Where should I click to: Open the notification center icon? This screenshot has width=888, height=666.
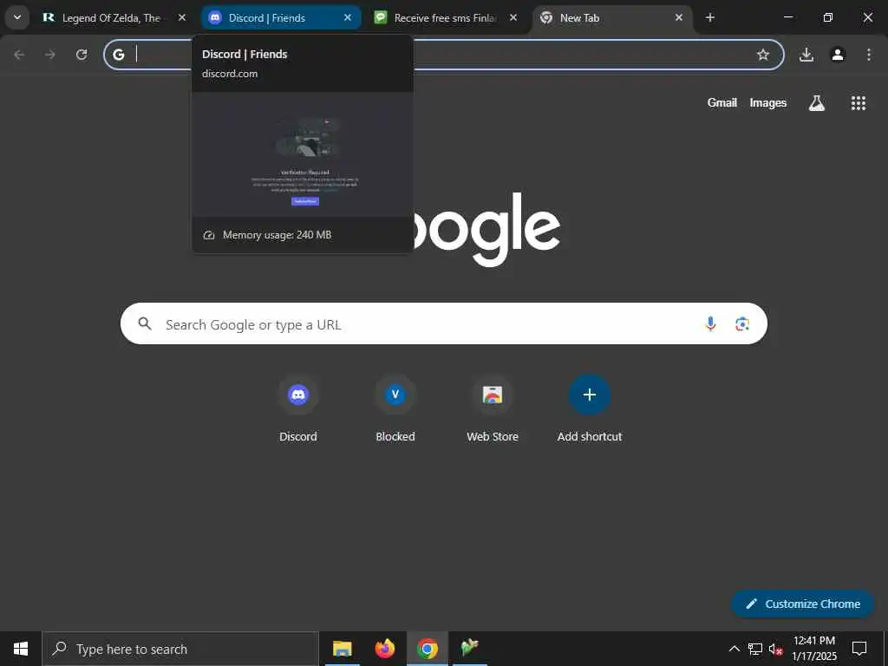pos(859,649)
